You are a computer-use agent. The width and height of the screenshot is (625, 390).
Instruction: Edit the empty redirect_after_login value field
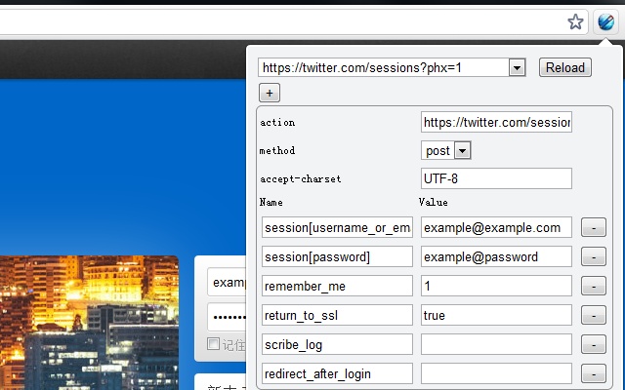tap(496, 373)
